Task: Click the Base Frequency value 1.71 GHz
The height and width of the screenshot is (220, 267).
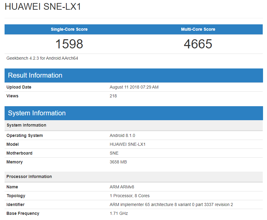Action: pos(119,214)
